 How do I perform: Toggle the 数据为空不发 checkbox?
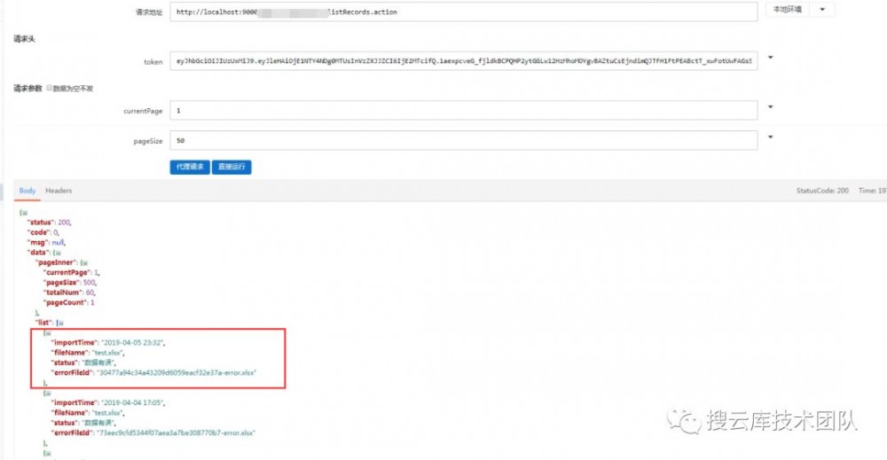click(49, 88)
